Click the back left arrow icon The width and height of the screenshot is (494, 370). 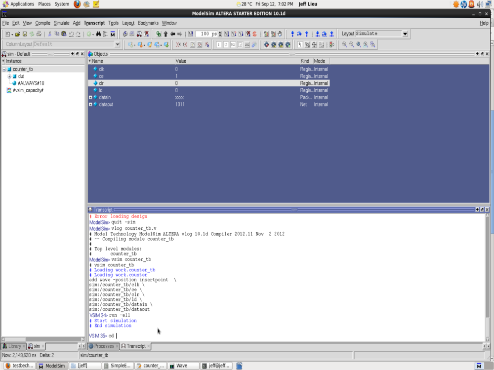coord(172,34)
